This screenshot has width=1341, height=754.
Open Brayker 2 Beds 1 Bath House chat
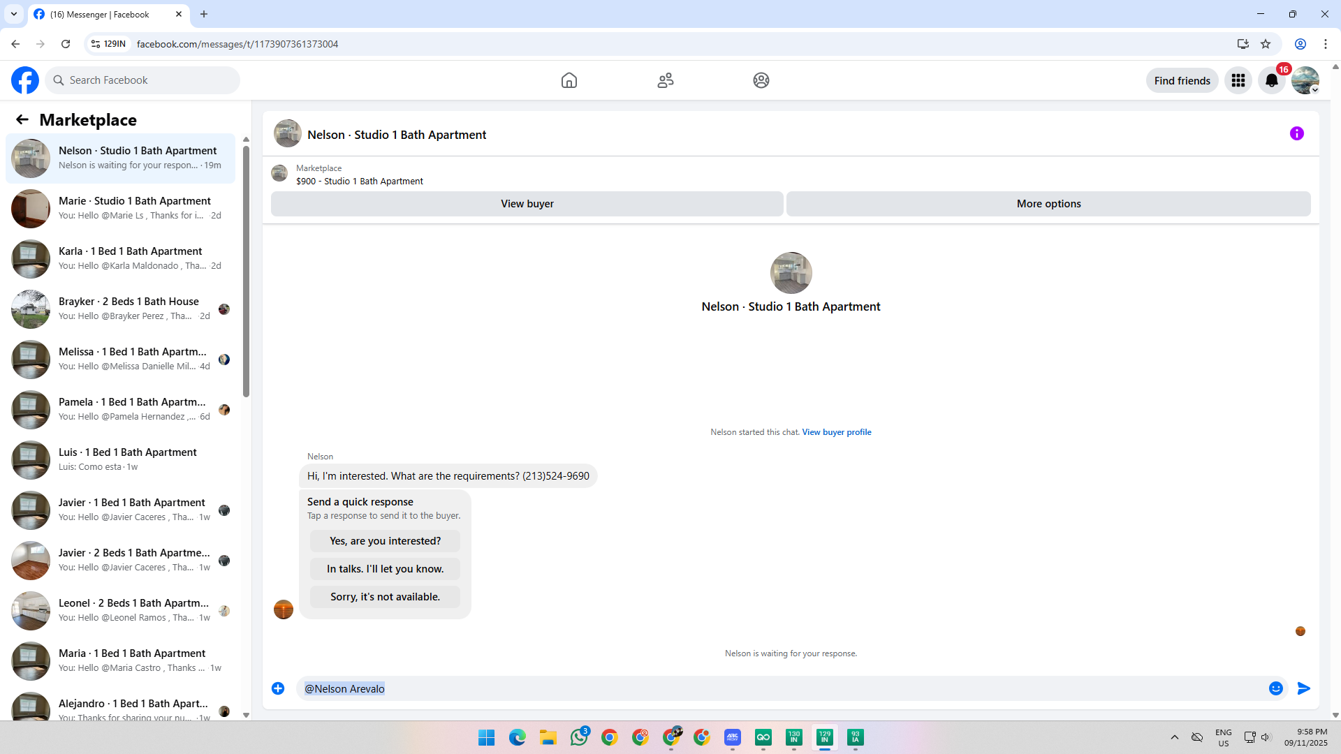click(x=120, y=309)
